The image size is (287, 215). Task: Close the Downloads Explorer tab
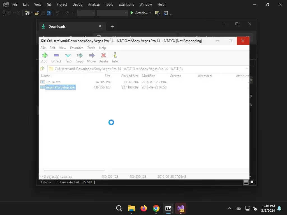pyautogui.click(x=100, y=26)
